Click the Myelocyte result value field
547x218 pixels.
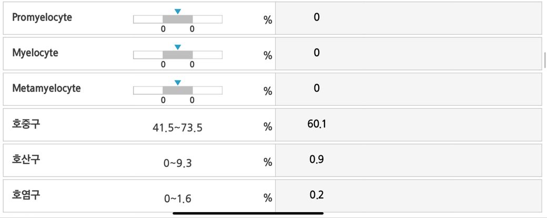pos(317,53)
